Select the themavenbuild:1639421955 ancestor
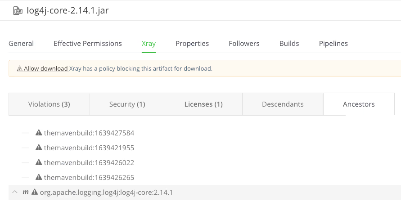The width and height of the screenshot is (401, 202). (89, 148)
